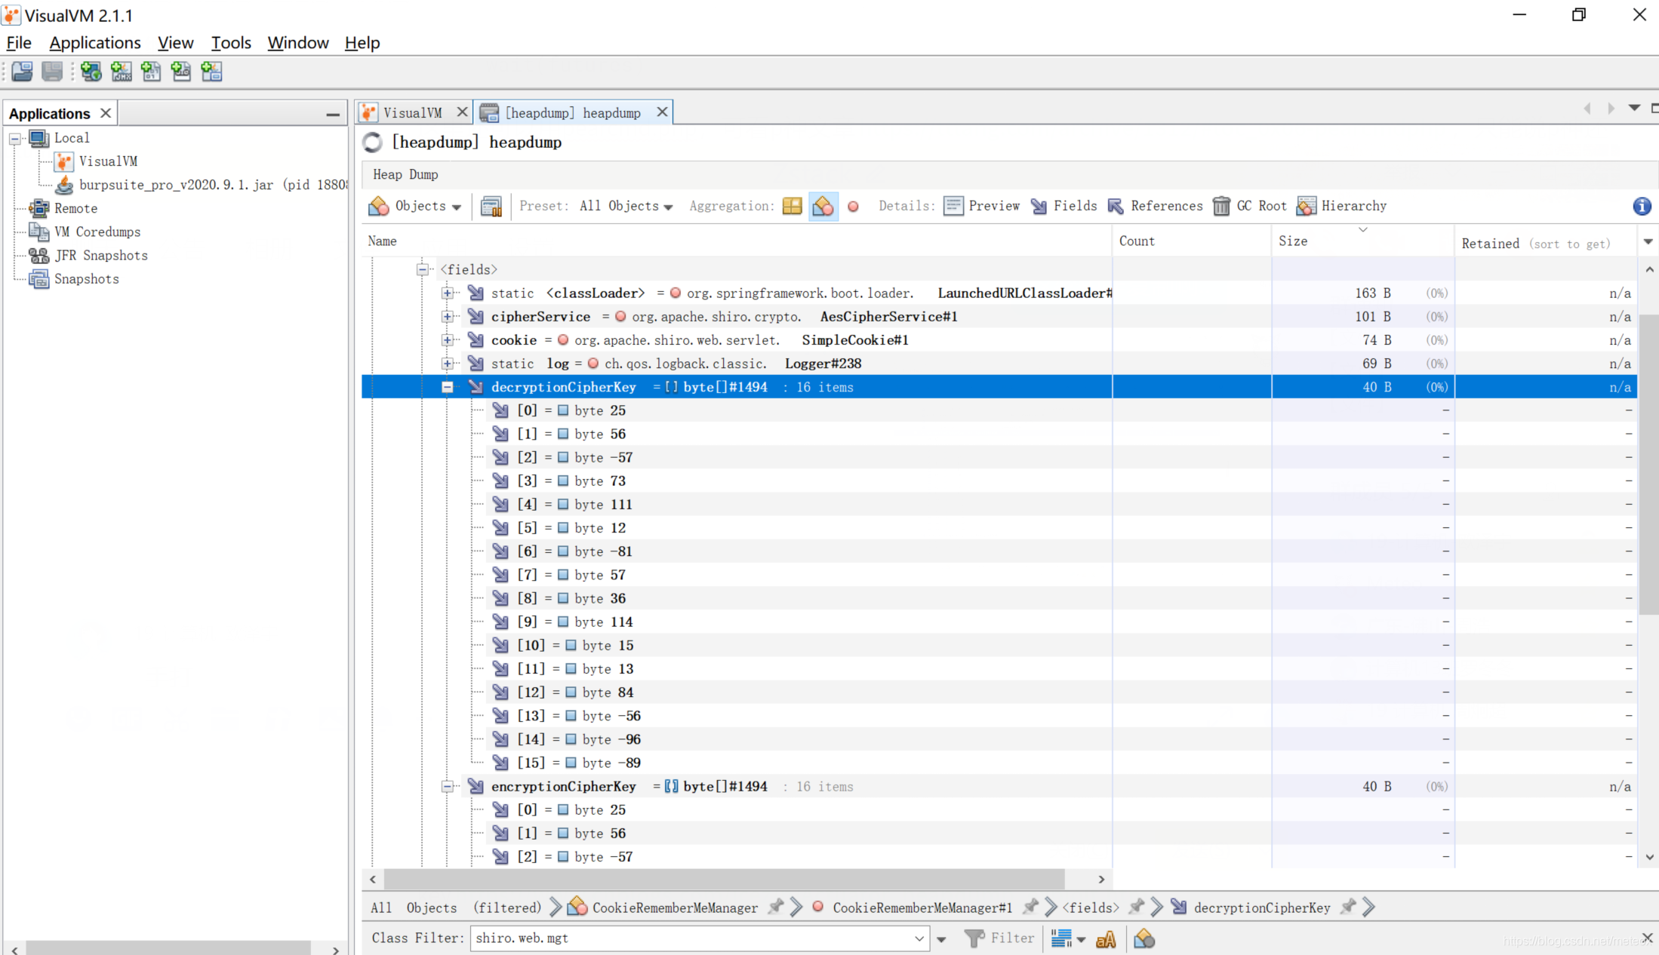Expand the cookie field node

[x=448, y=340]
